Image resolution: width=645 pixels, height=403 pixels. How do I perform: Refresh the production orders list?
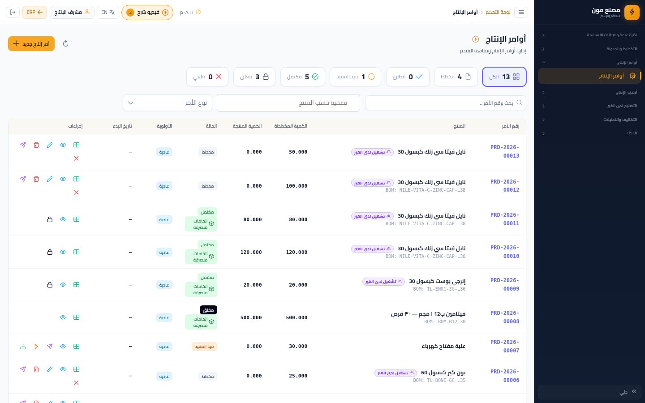pos(65,44)
